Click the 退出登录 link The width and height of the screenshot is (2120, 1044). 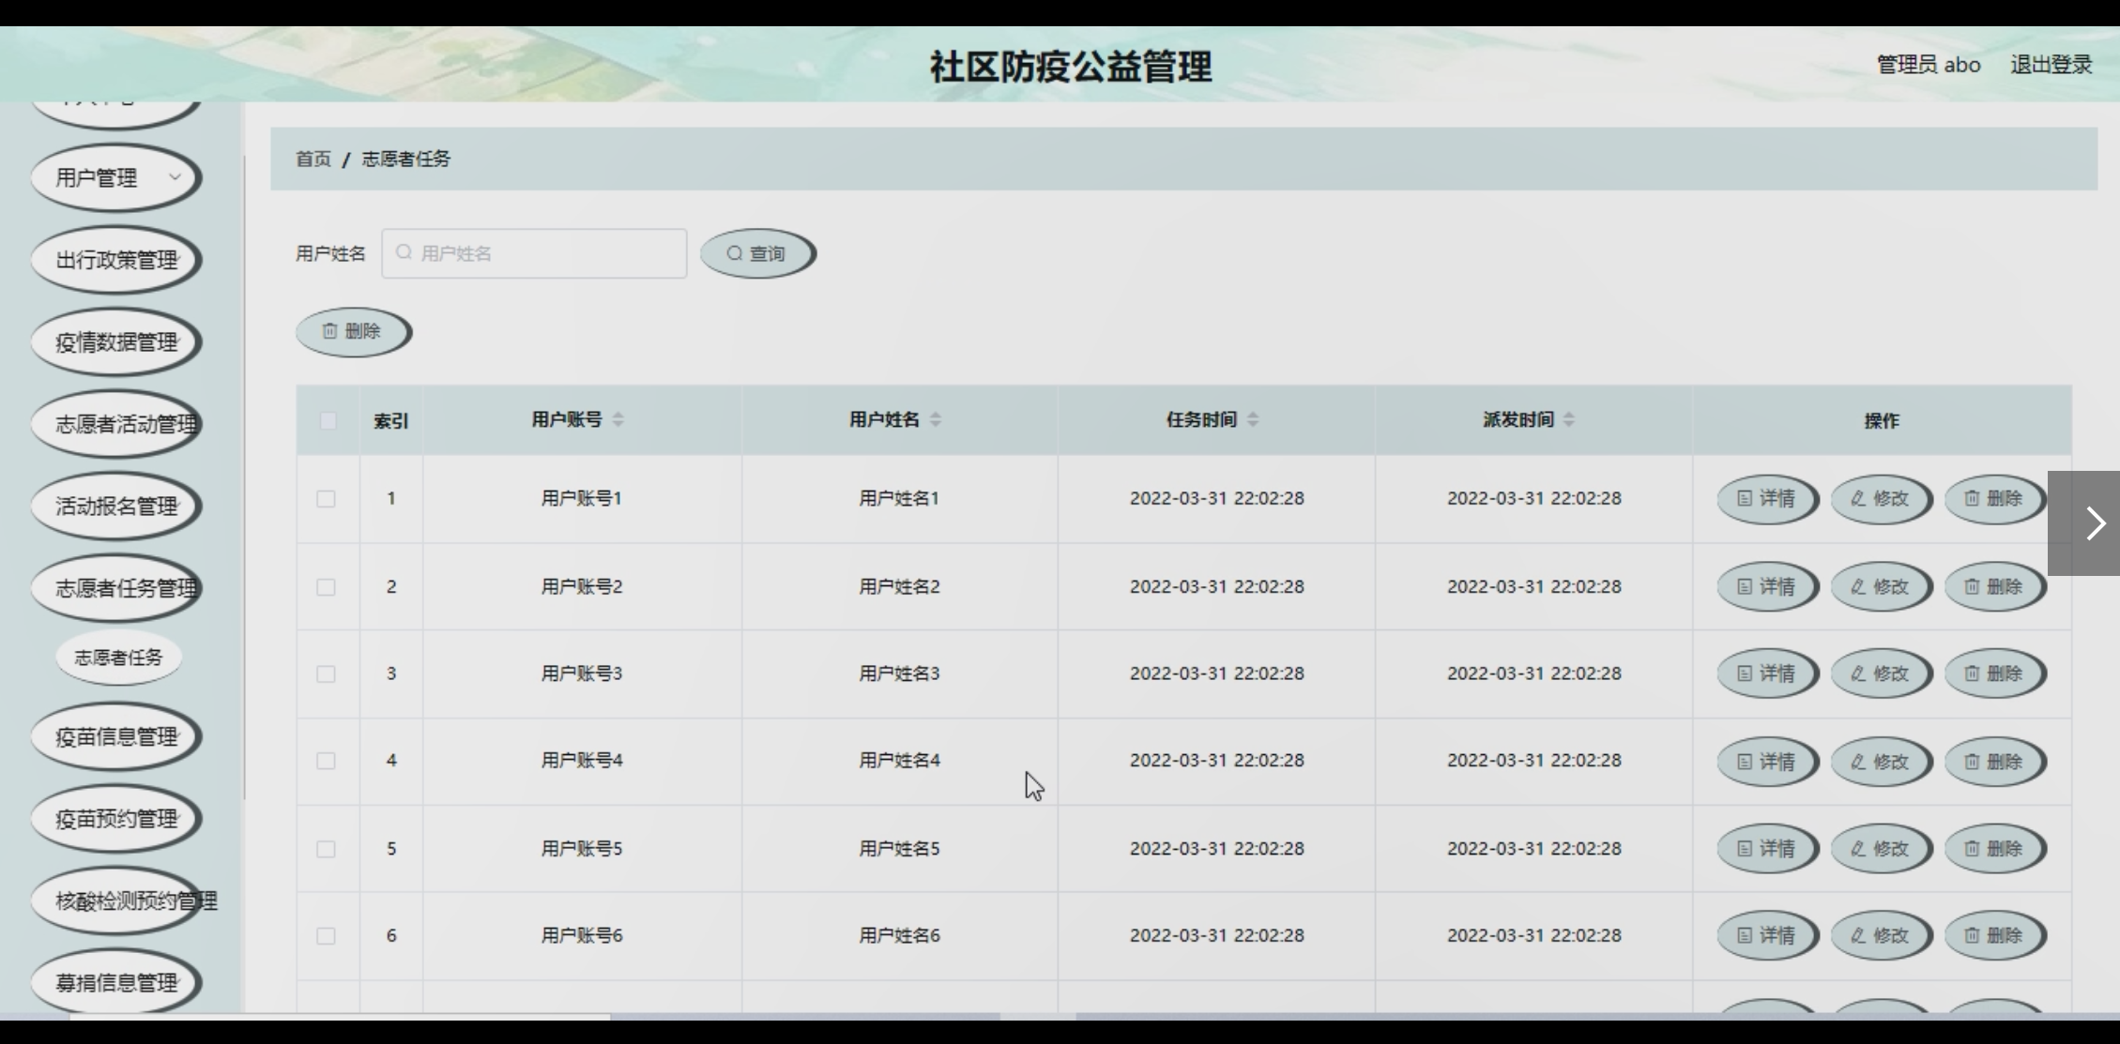(2051, 65)
